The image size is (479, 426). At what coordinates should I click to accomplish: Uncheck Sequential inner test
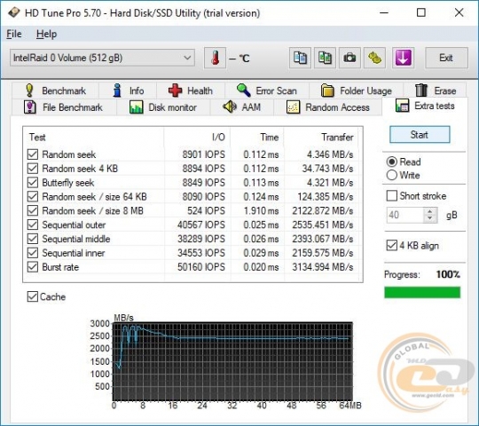tap(33, 253)
